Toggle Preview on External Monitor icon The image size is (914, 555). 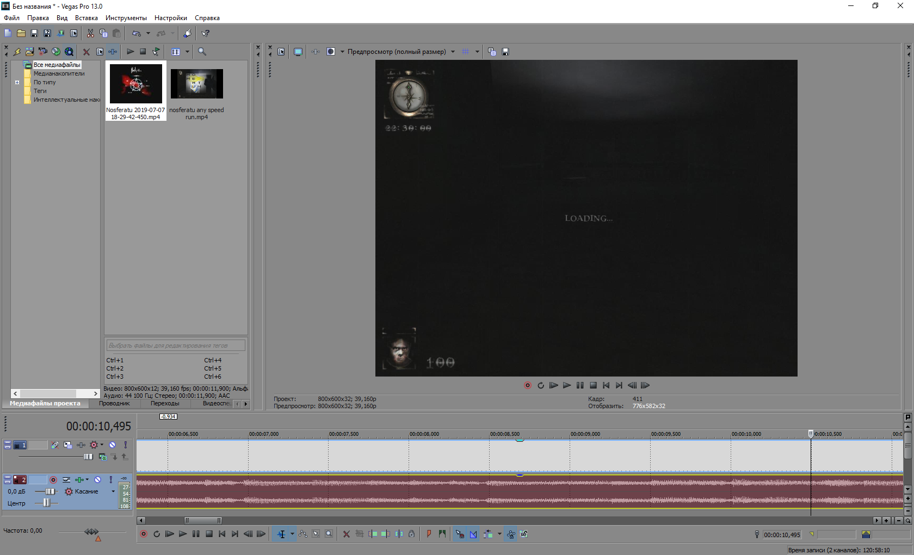point(298,52)
